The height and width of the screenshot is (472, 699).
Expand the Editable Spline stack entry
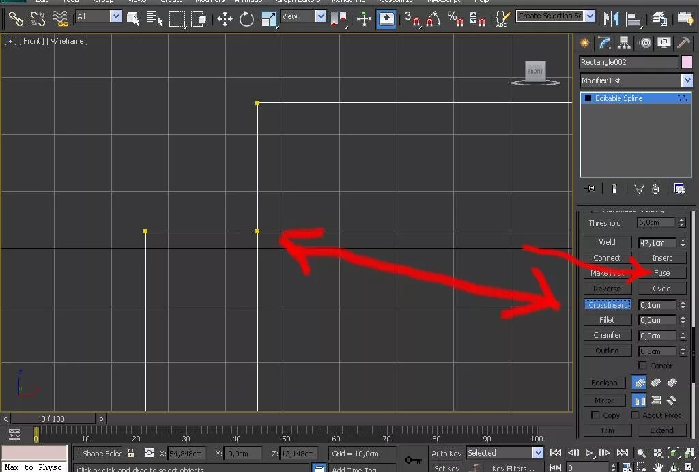coord(588,98)
